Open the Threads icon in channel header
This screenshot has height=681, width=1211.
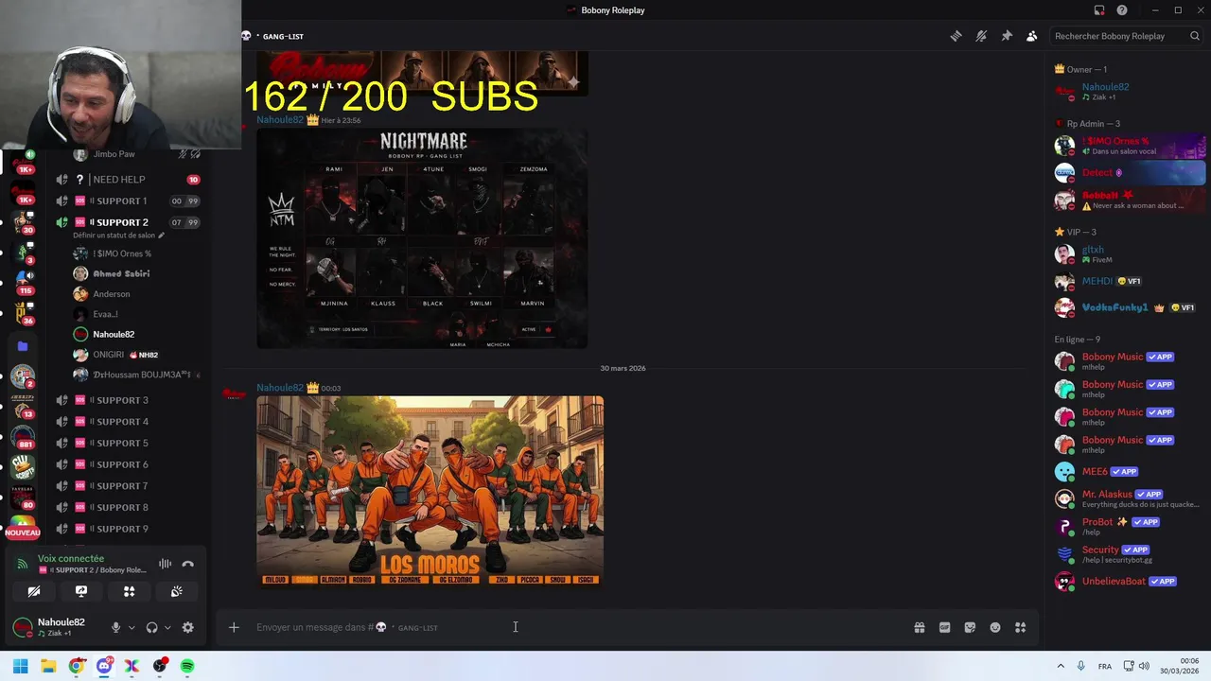point(956,36)
